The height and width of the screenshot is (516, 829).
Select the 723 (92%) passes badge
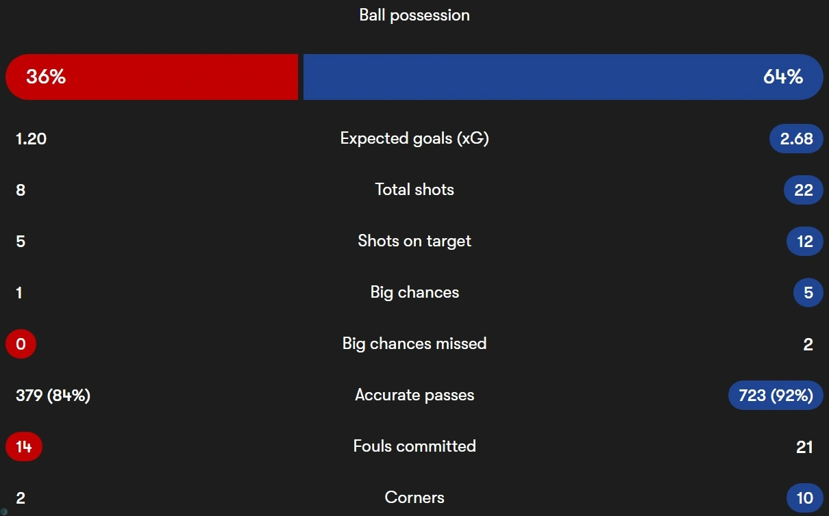(776, 395)
